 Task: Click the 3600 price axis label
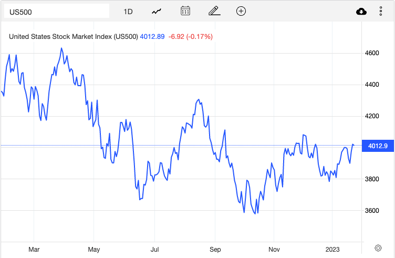[372, 211]
